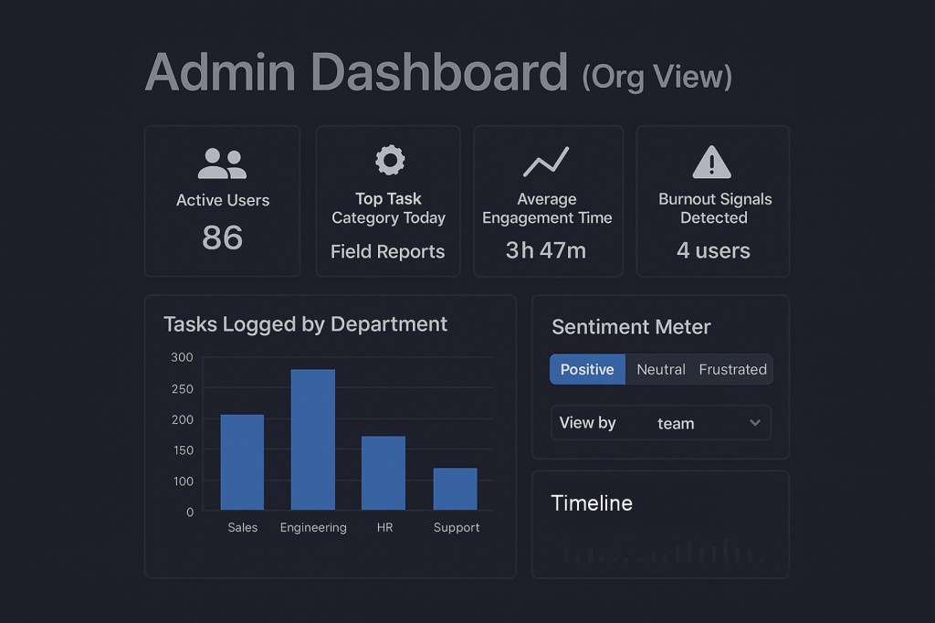Click the warning triangle on Burnout Signals card
The height and width of the screenshot is (623, 935).
713,161
